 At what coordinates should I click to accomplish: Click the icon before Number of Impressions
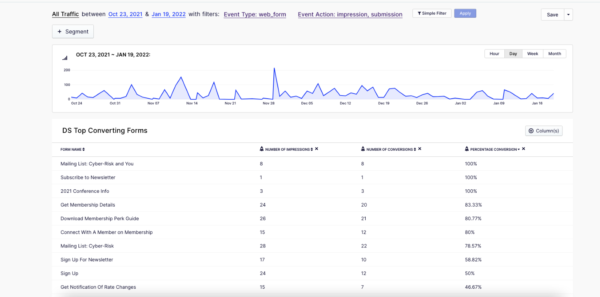point(262,149)
